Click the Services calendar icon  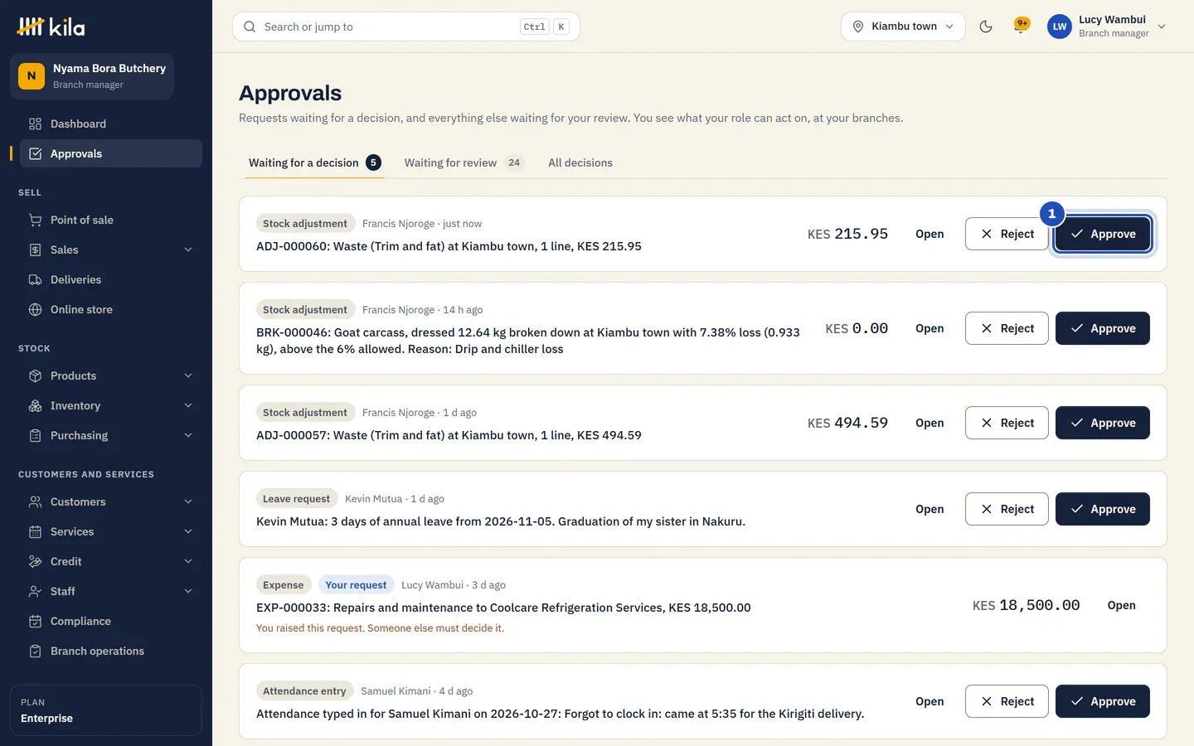tap(35, 531)
